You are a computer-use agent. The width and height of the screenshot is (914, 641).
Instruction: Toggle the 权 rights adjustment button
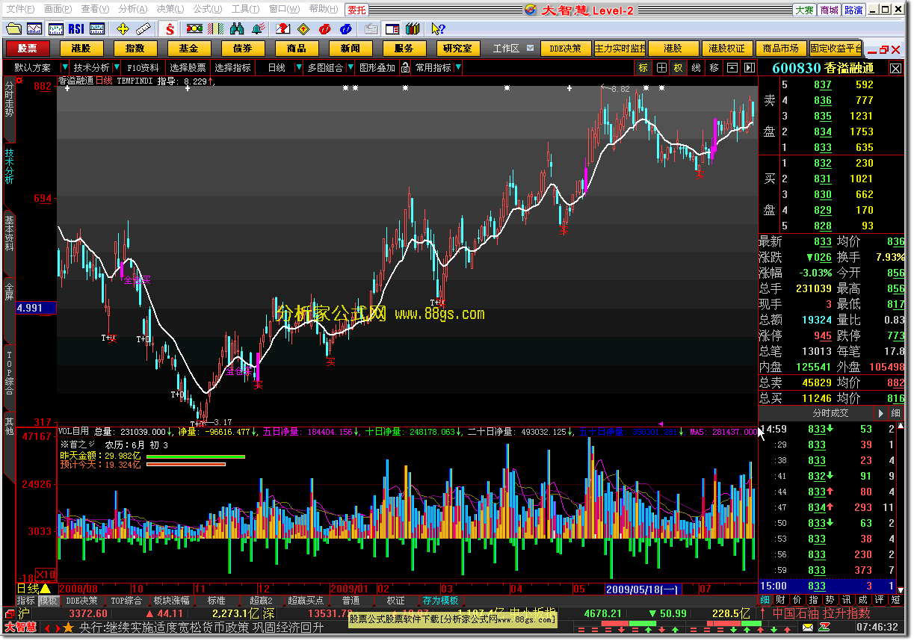[x=679, y=68]
